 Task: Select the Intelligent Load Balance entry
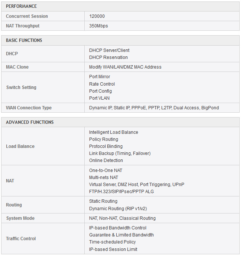113,132
